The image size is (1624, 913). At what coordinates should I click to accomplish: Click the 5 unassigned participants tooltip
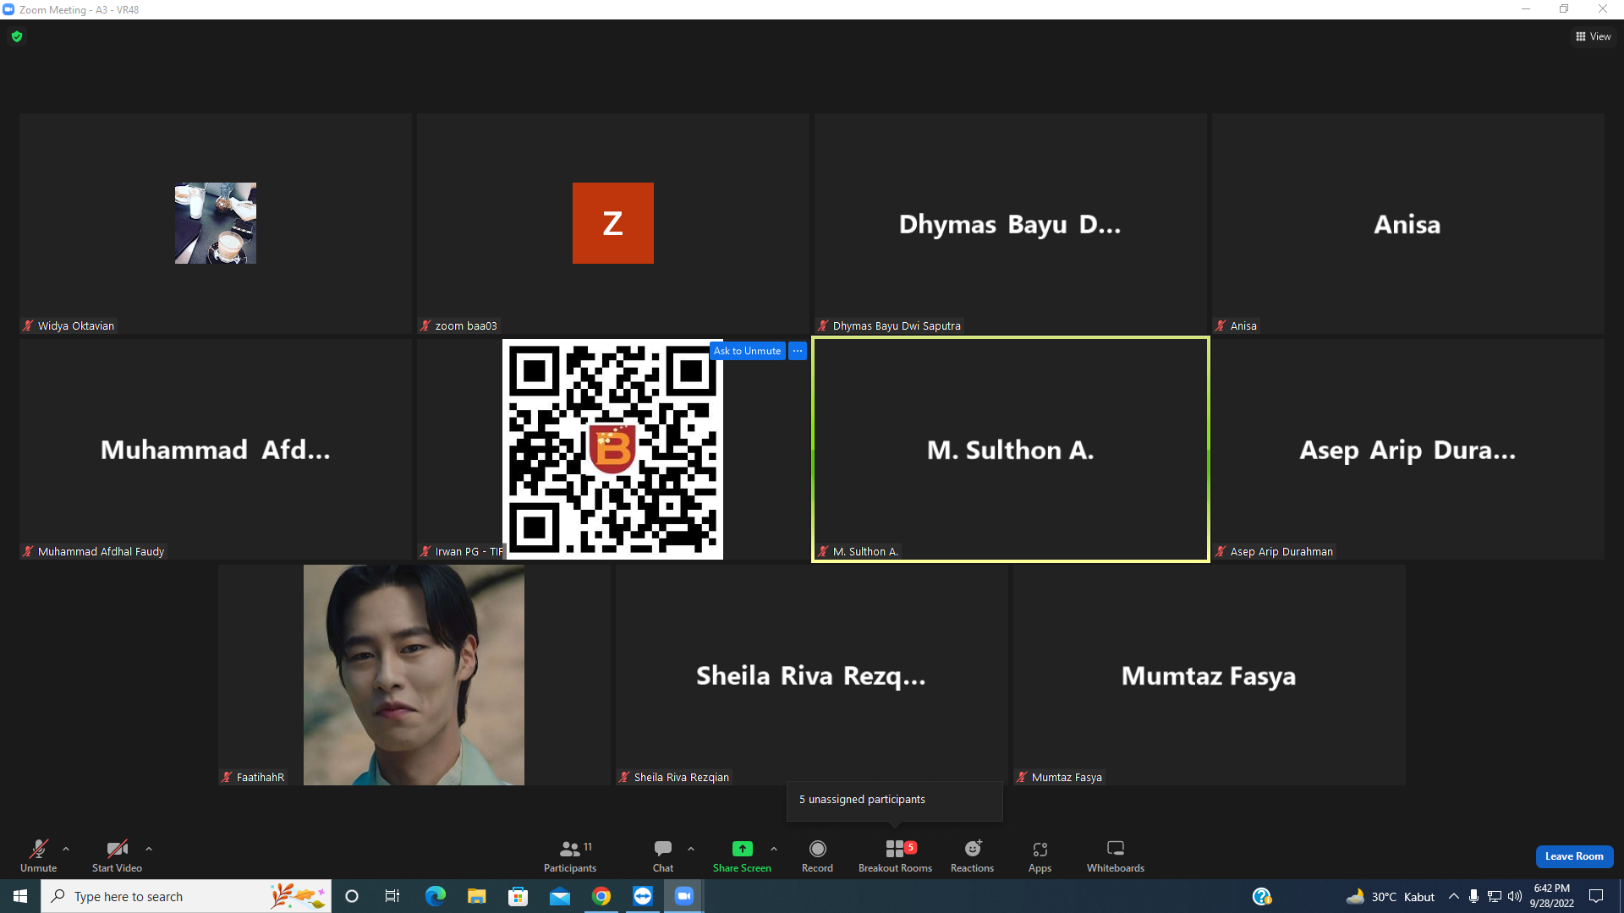pyautogui.click(x=895, y=800)
